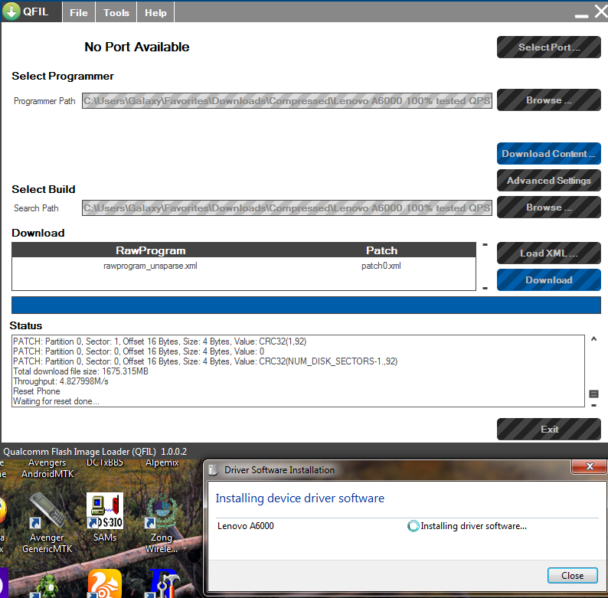Image resolution: width=608 pixels, height=598 pixels.
Task: Click the 'Total download file size' status line
Action: point(80,371)
